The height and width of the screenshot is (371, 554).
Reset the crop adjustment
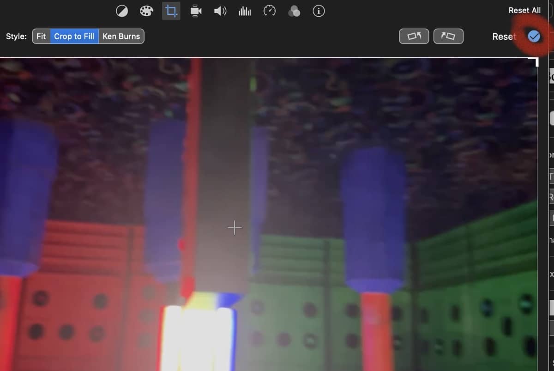click(504, 36)
